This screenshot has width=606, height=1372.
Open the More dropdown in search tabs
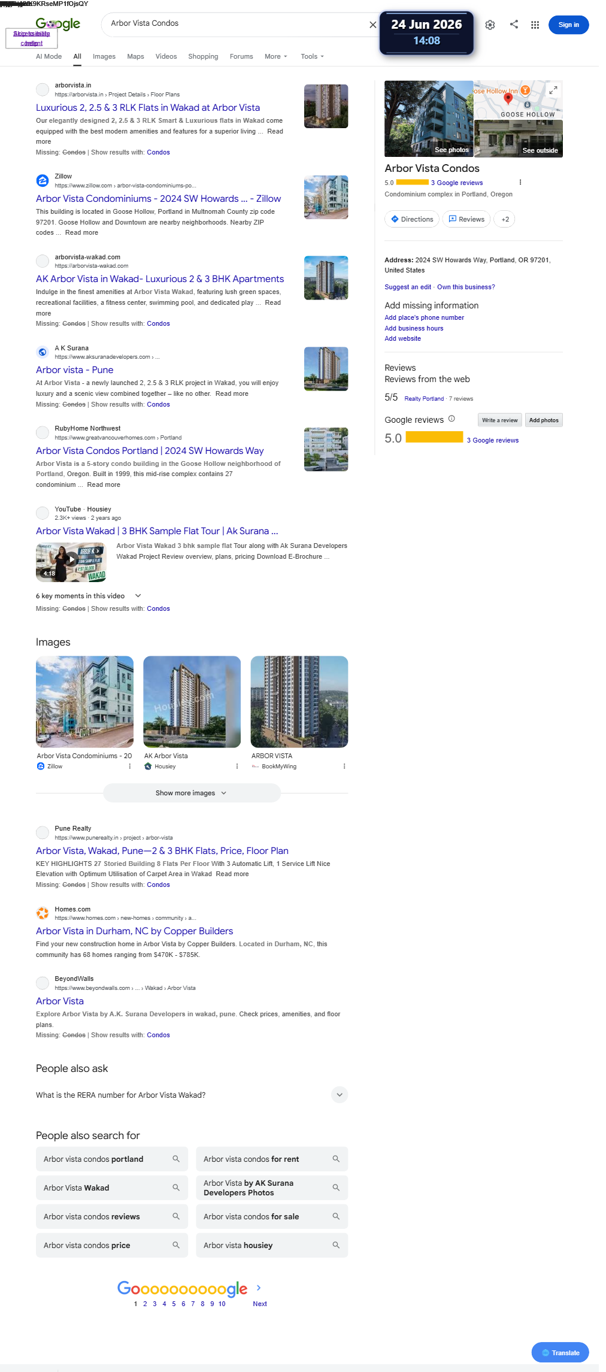click(276, 56)
